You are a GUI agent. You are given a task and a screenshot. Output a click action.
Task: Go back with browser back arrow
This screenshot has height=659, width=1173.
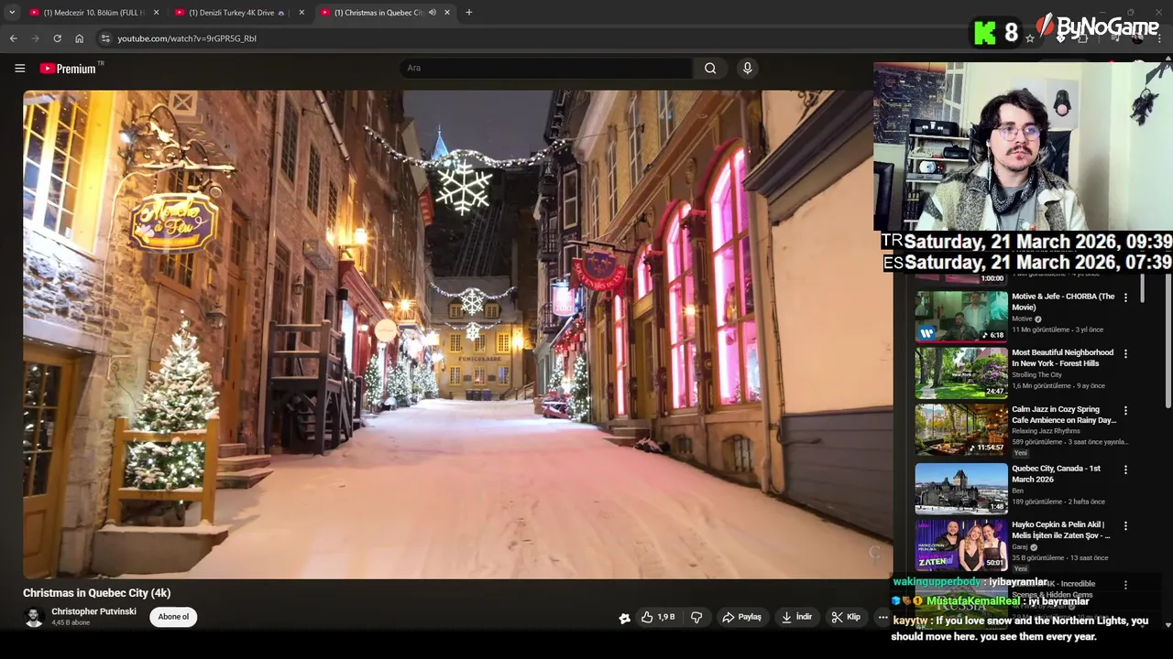tap(14, 38)
